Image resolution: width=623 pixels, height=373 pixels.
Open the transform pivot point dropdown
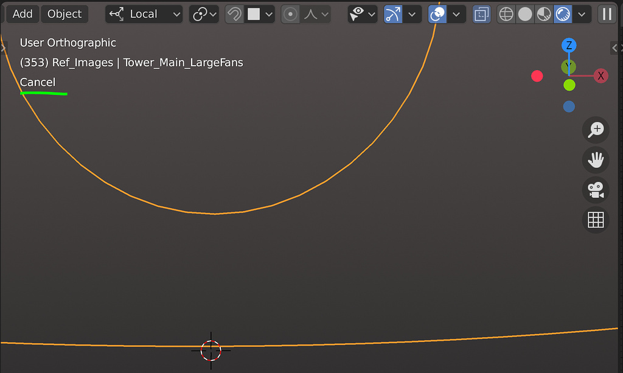(x=204, y=14)
